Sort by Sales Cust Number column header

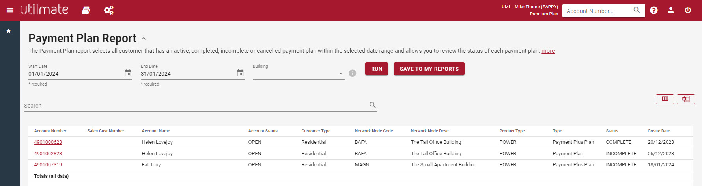106,131
